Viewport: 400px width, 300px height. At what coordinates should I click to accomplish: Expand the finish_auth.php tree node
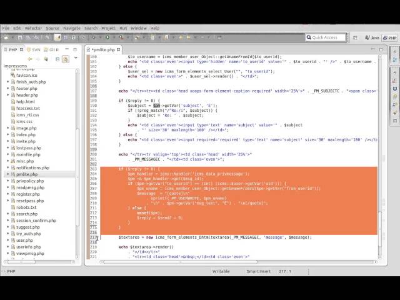coord(7,82)
